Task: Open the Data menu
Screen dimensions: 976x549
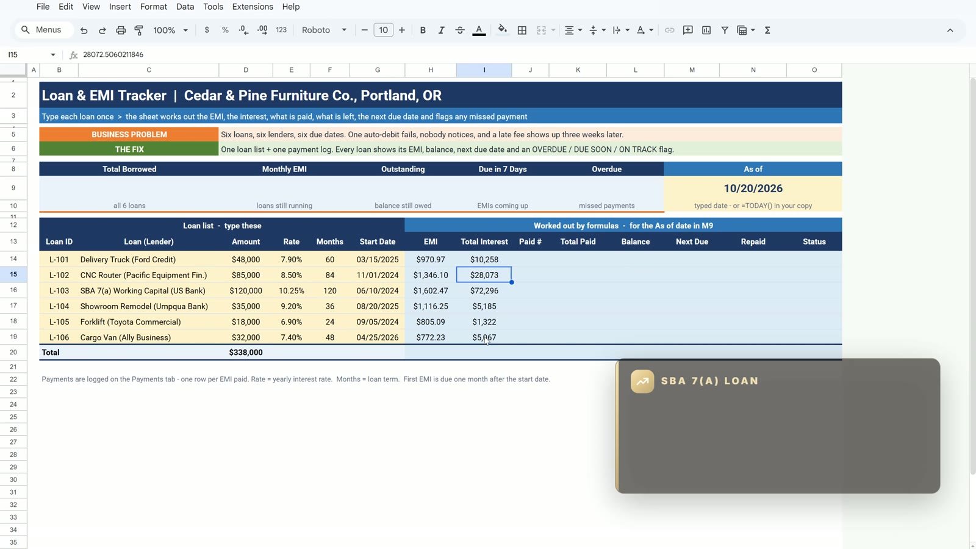Action: pyautogui.click(x=185, y=7)
